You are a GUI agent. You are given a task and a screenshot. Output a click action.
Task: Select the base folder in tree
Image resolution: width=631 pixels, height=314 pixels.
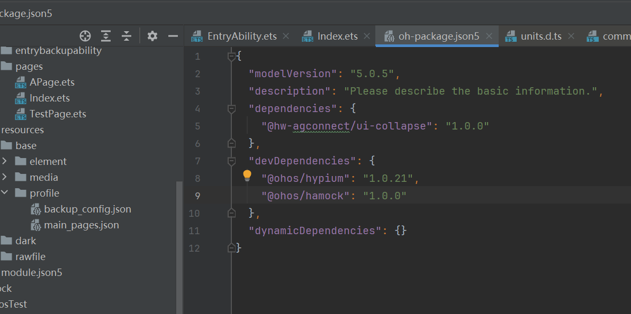tap(26, 145)
